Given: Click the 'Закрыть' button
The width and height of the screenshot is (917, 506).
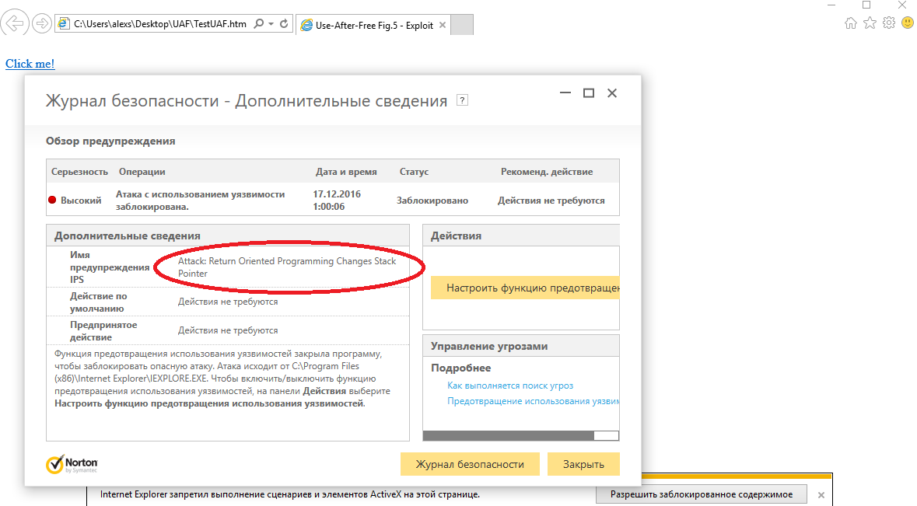Looking at the screenshot, I should click(583, 464).
